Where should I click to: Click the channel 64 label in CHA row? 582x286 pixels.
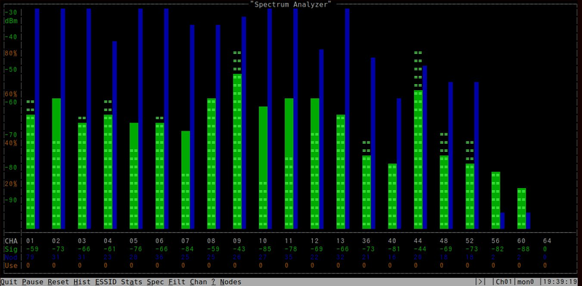pos(547,241)
